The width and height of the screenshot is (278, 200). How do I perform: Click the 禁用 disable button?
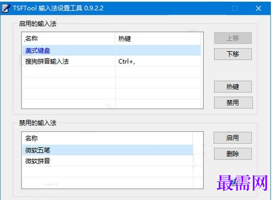(x=233, y=103)
